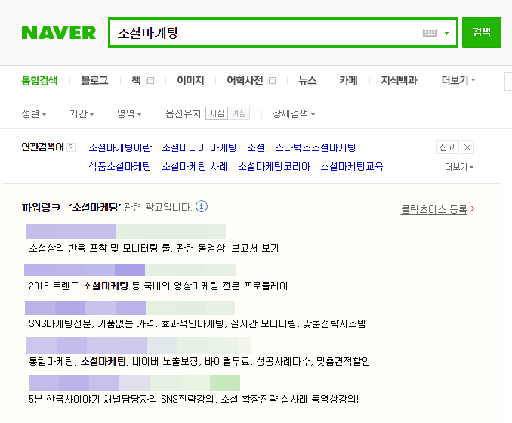
Task: Click ad text SNS마케팅전문, 거품없는 가격
Action: (91, 324)
